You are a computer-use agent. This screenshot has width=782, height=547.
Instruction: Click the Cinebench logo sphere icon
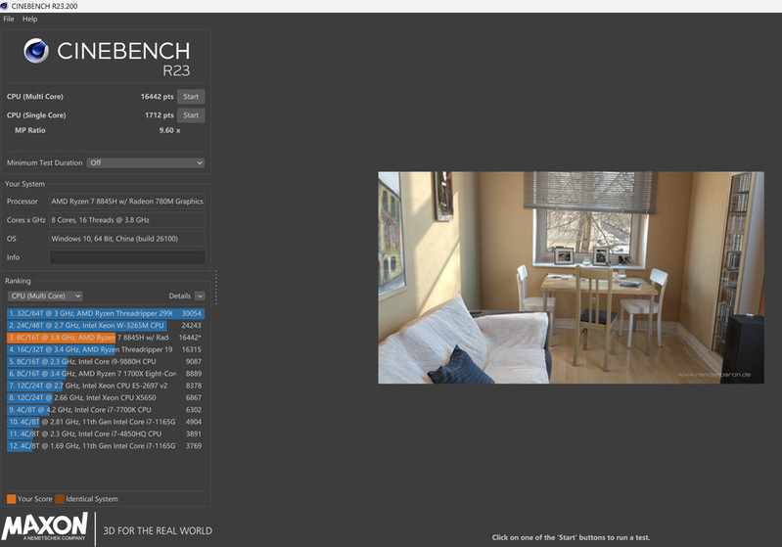click(x=36, y=51)
